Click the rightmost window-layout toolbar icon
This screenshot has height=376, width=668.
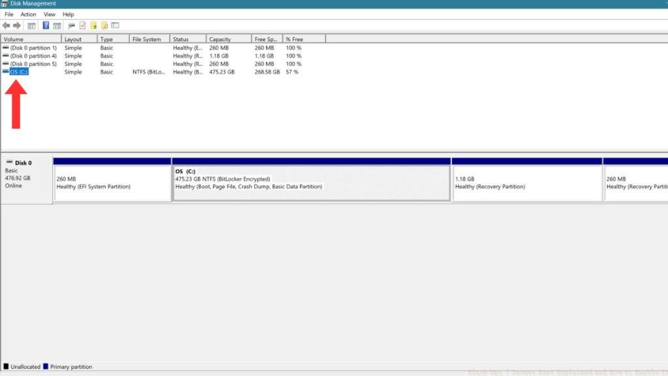click(x=115, y=25)
